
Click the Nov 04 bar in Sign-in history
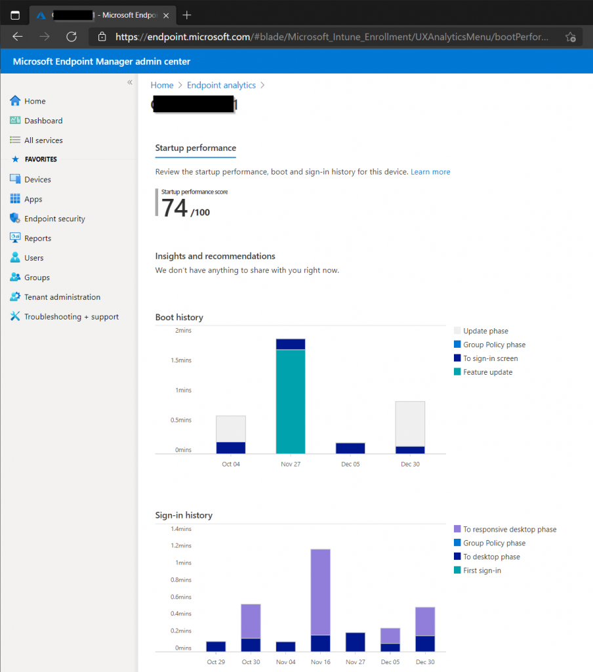coord(286,646)
